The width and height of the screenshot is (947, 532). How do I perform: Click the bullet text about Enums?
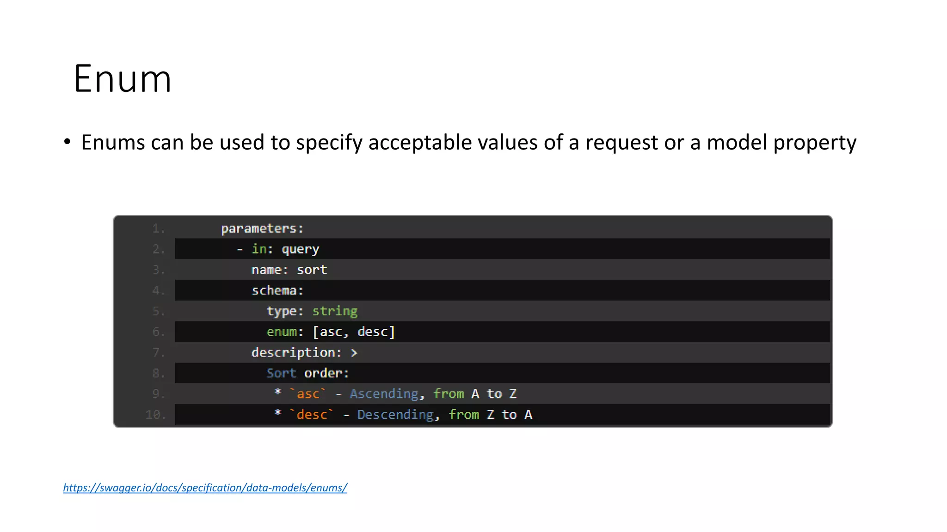[468, 142]
